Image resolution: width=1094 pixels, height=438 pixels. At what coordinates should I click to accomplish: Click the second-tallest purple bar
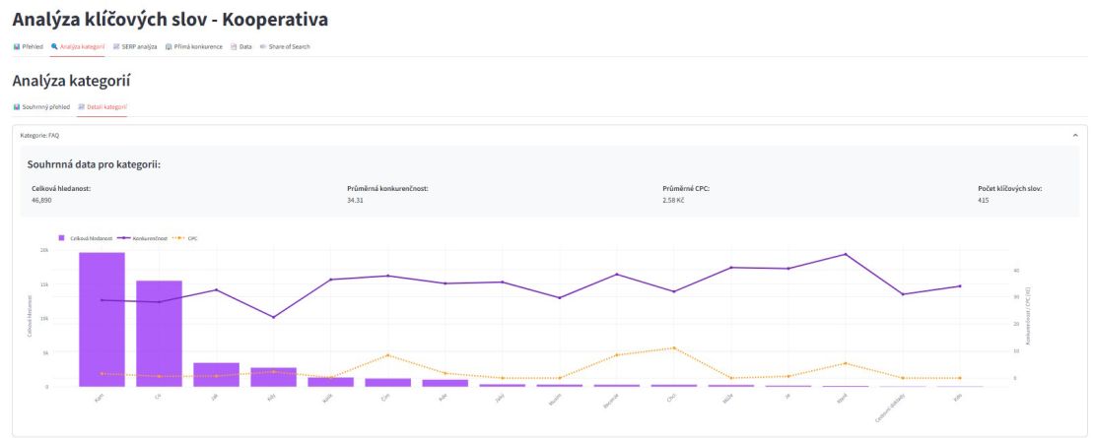(x=159, y=334)
